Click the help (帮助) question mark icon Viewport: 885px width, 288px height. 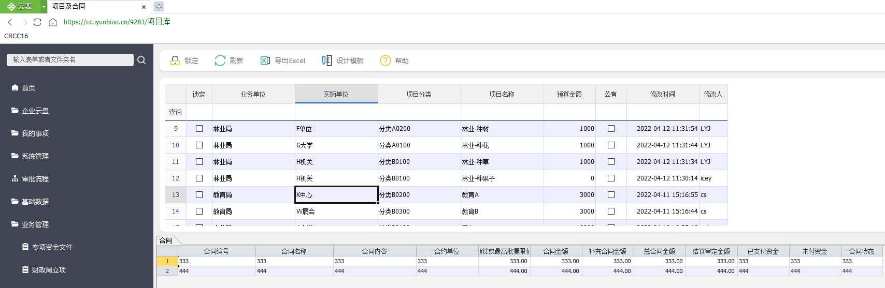pyautogui.click(x=385, y=60)
